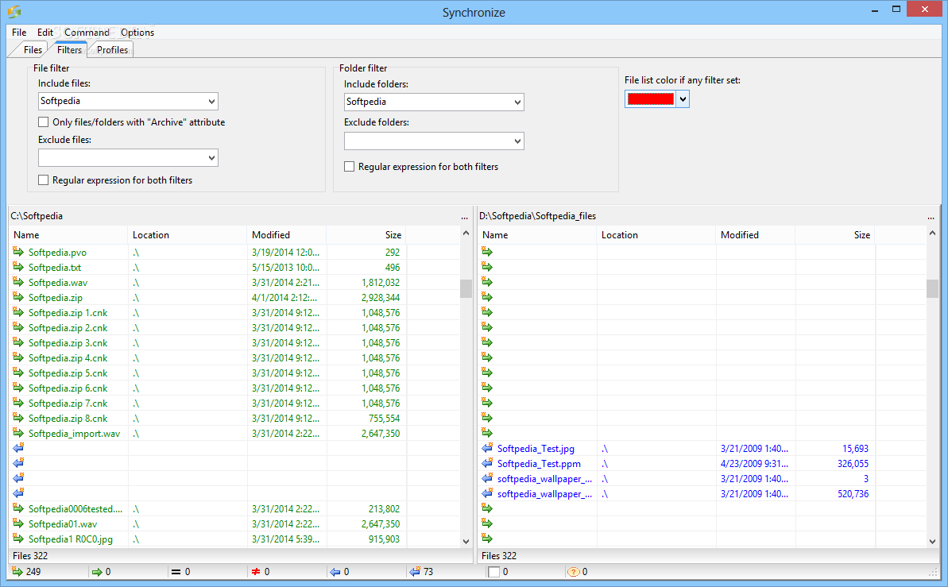Image resolution: width=948 pixels, height=587 pixels.
Task: Open the File menu
Action: tap(19, 32)
